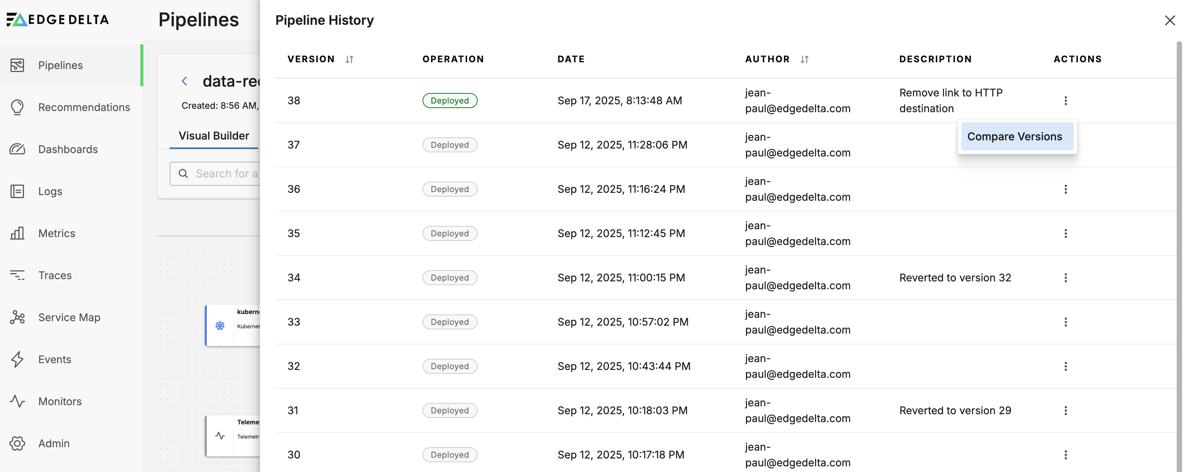This screenshot has width=1194, height=472.
Task: Open actions menu for version 31
Action: [1066, 410]
